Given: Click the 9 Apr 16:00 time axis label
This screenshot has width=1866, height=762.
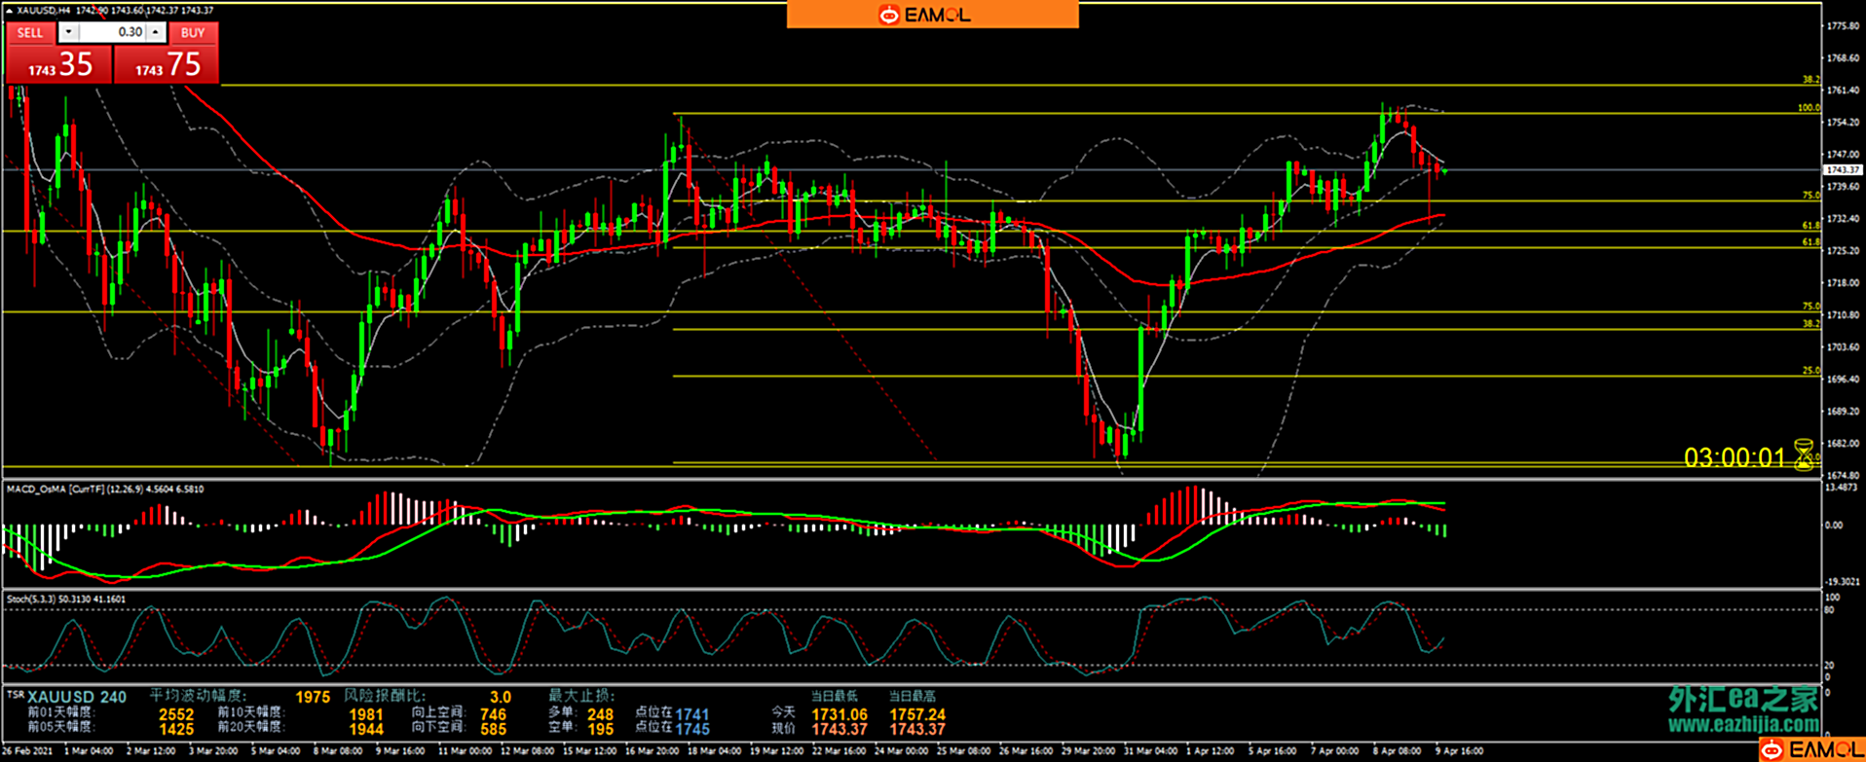Looking at the screenshot, I should [x=1459, y=751].
